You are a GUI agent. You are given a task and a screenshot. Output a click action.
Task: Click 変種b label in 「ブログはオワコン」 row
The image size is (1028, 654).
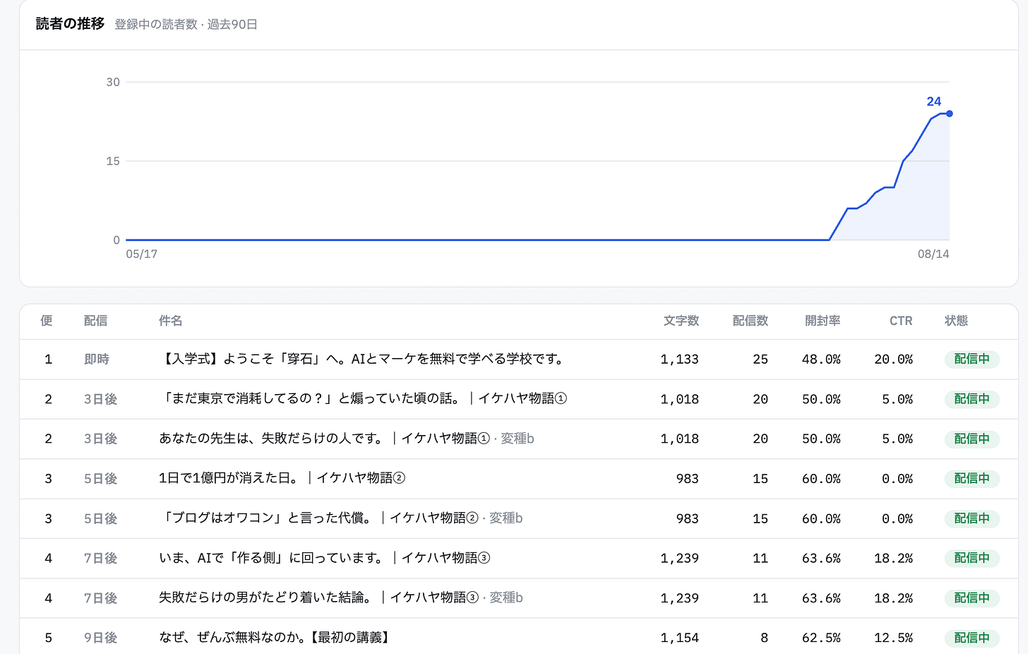click(x=506, y=518)
